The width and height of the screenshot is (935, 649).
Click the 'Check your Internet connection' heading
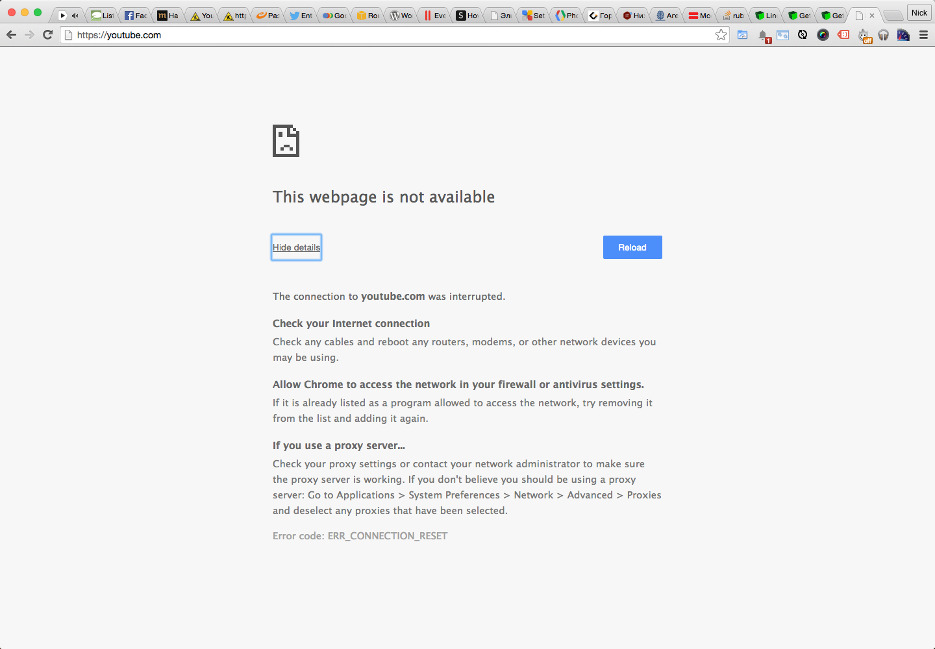pos(351,323)
